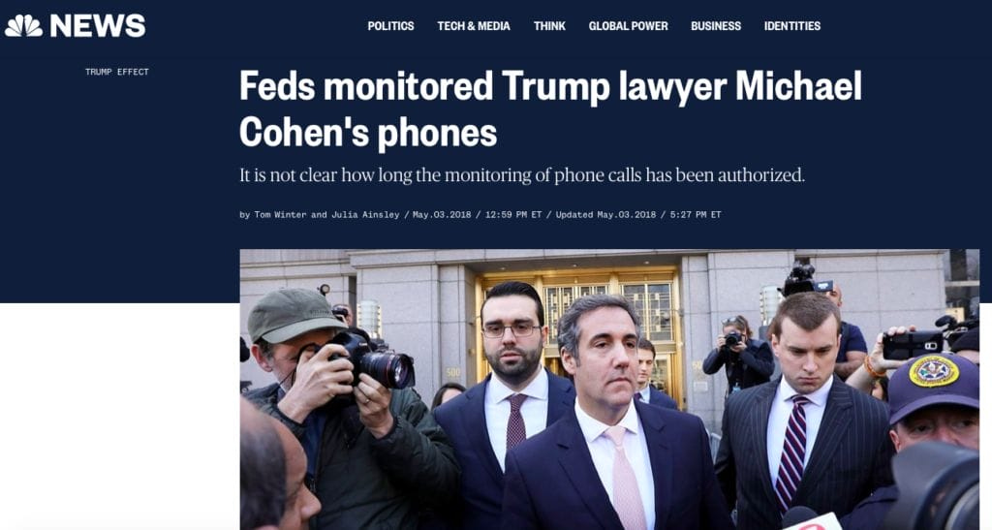
Task: Click the man in striped tie
Action: [x=803, y=411]
